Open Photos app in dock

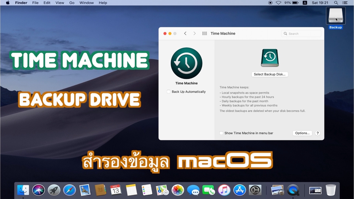pos(178,190)
